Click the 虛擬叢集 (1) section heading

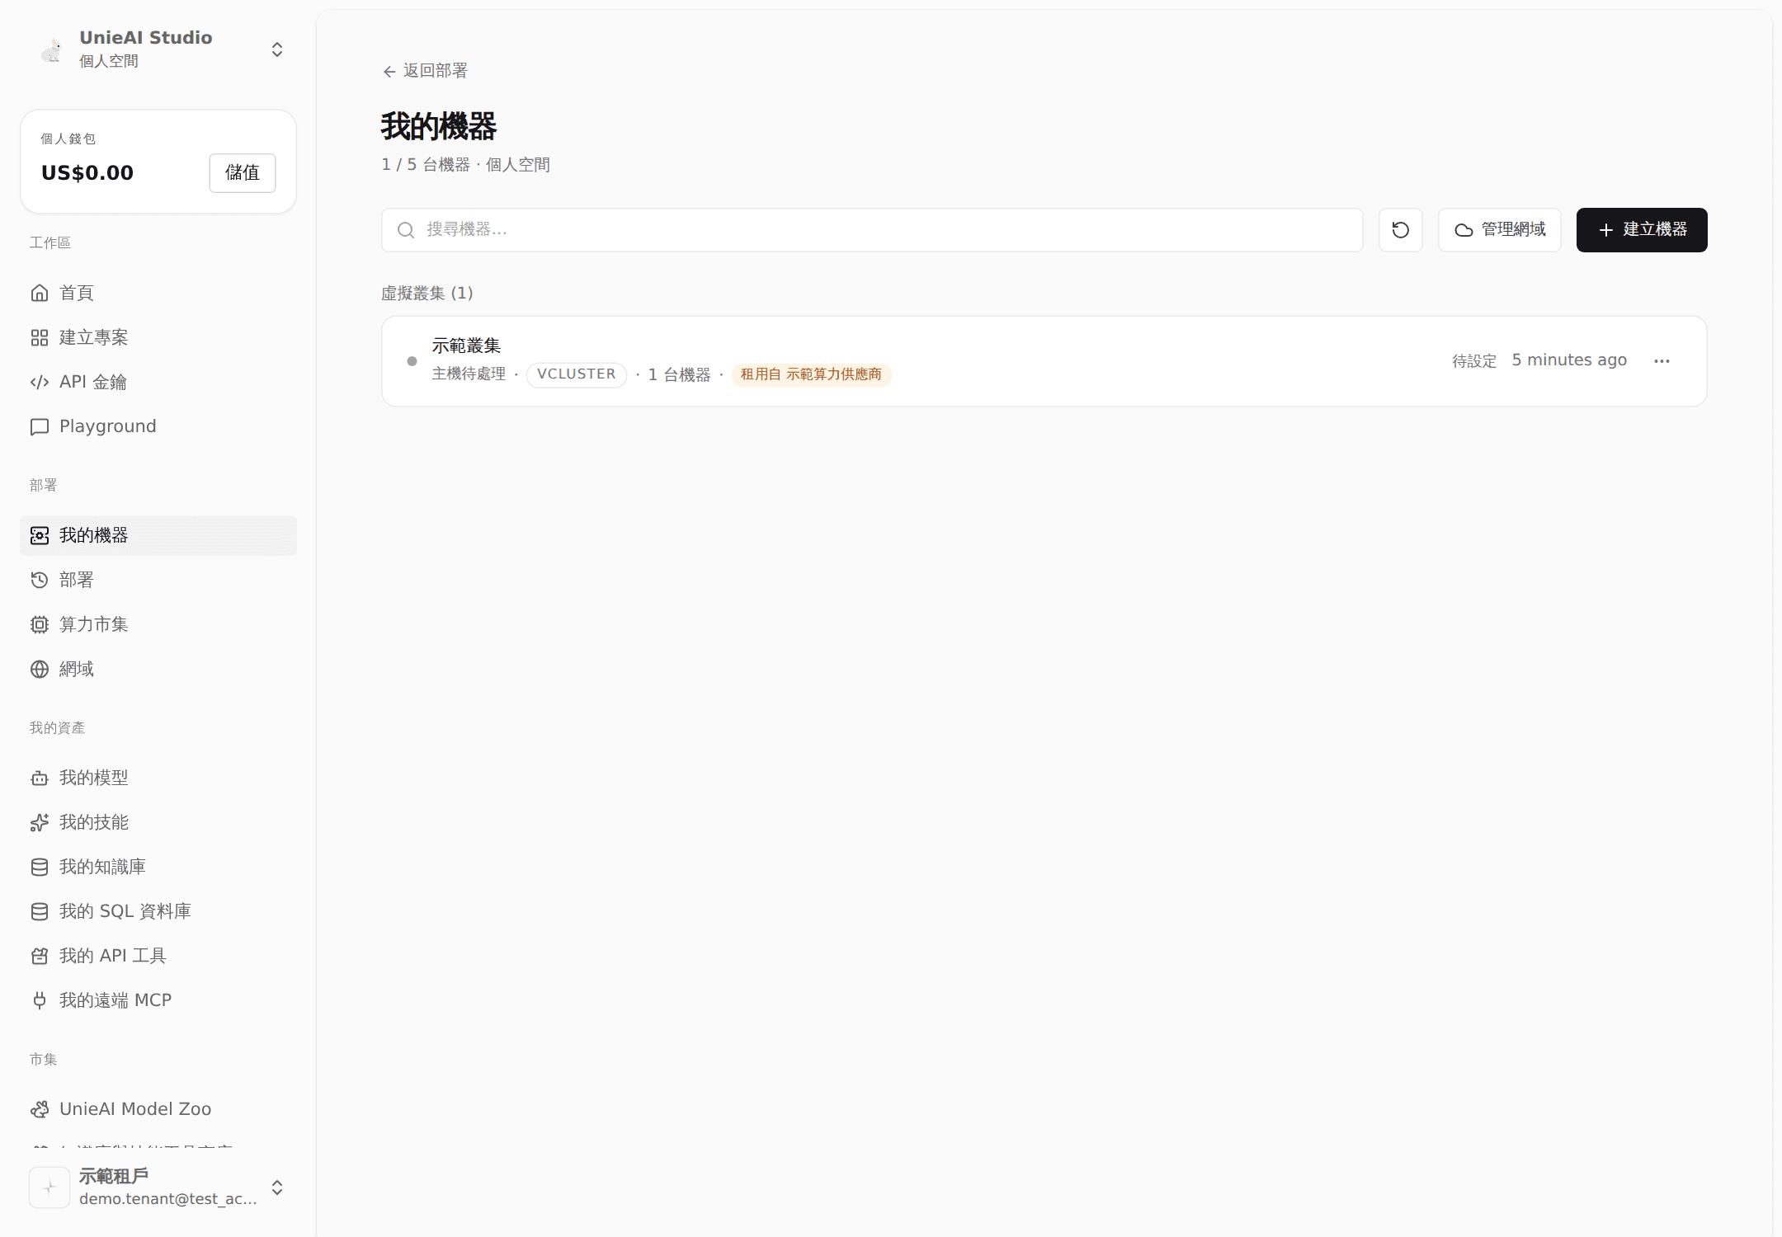tap(427, 293)
